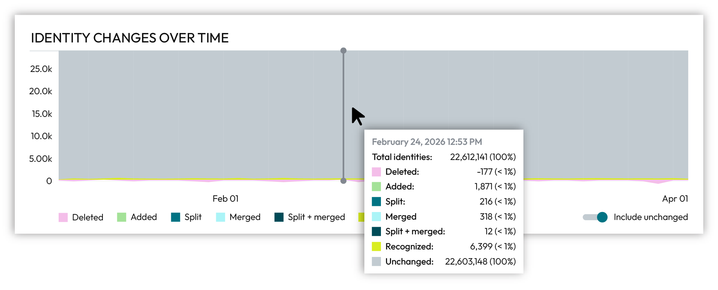Click the Unchanged gray color box in the tooltip
Viewport: 718px width, 290px height.
(376, 262)
